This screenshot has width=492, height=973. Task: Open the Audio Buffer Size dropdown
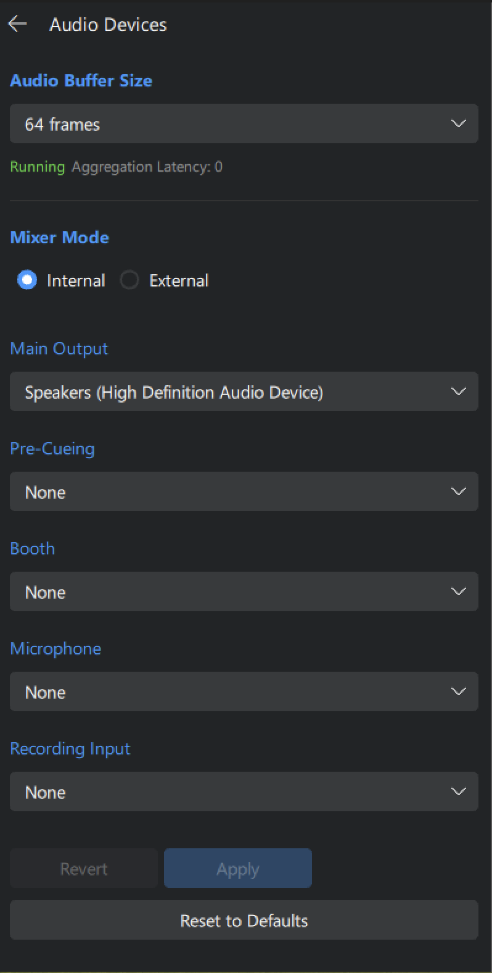(x=244, y=123)
